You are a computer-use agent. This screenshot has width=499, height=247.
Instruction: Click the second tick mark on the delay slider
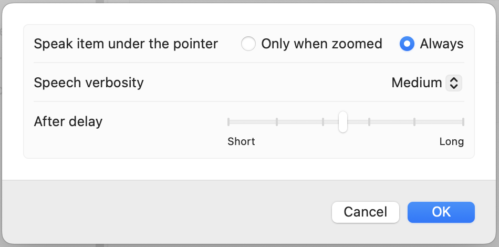277,122
